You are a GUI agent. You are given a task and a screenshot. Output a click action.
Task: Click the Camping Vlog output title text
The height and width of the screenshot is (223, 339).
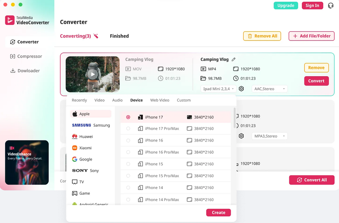pyautogui.click(x=214, y=59)
